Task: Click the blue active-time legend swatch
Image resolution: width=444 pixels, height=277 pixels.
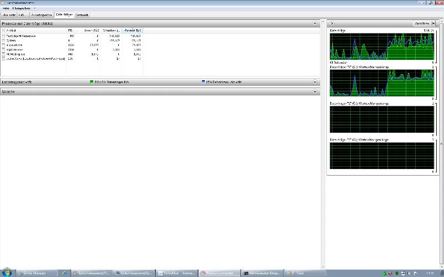Action: tap(203, 82)
